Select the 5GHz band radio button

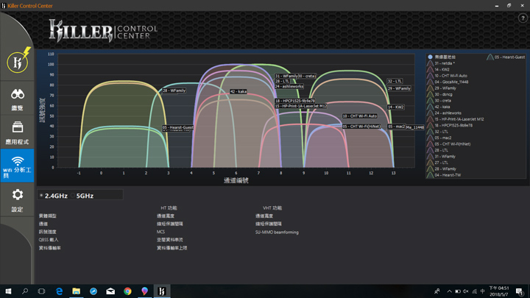tap(73, 196)
